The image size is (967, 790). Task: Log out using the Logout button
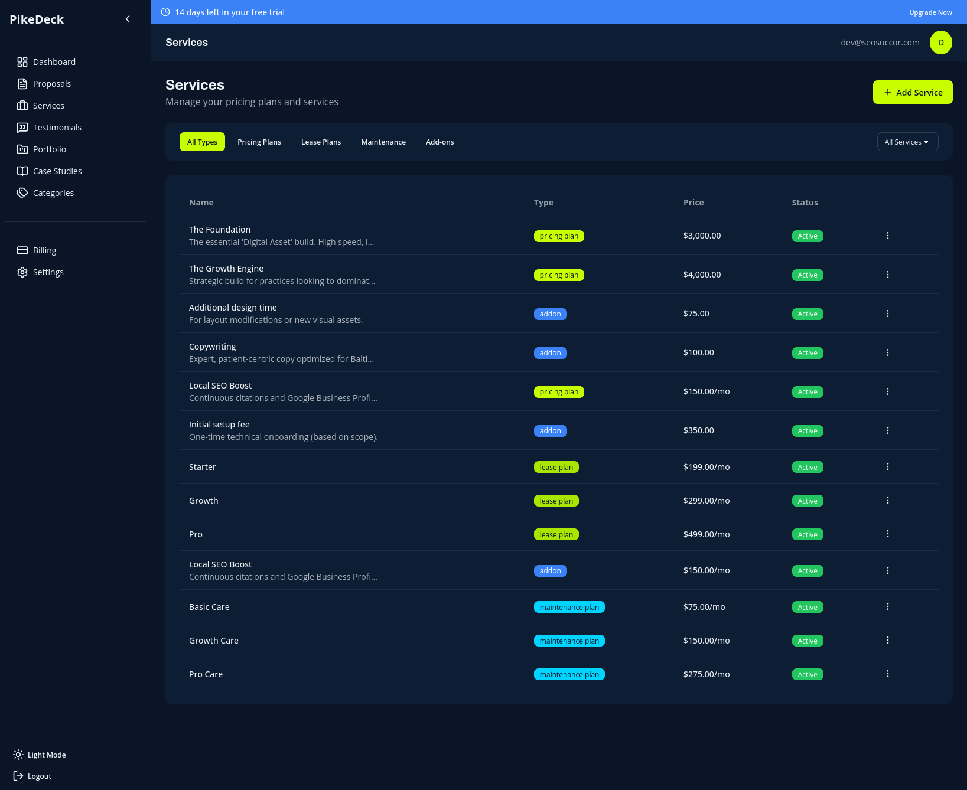coord(32,776)
